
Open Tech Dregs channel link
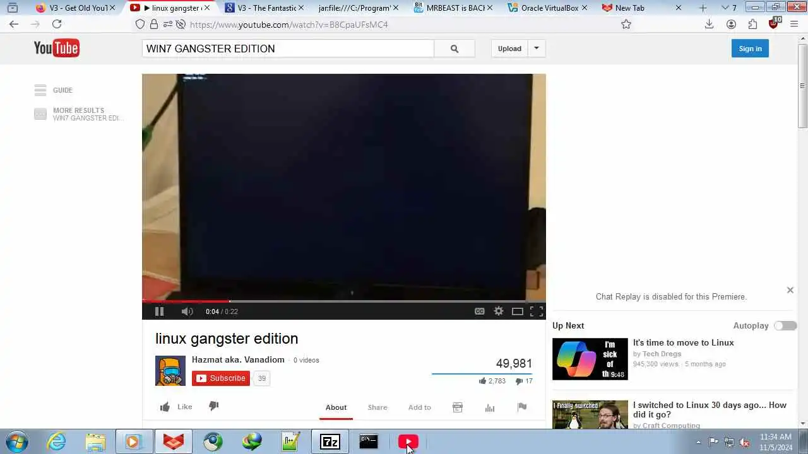[x=662, y=354]
